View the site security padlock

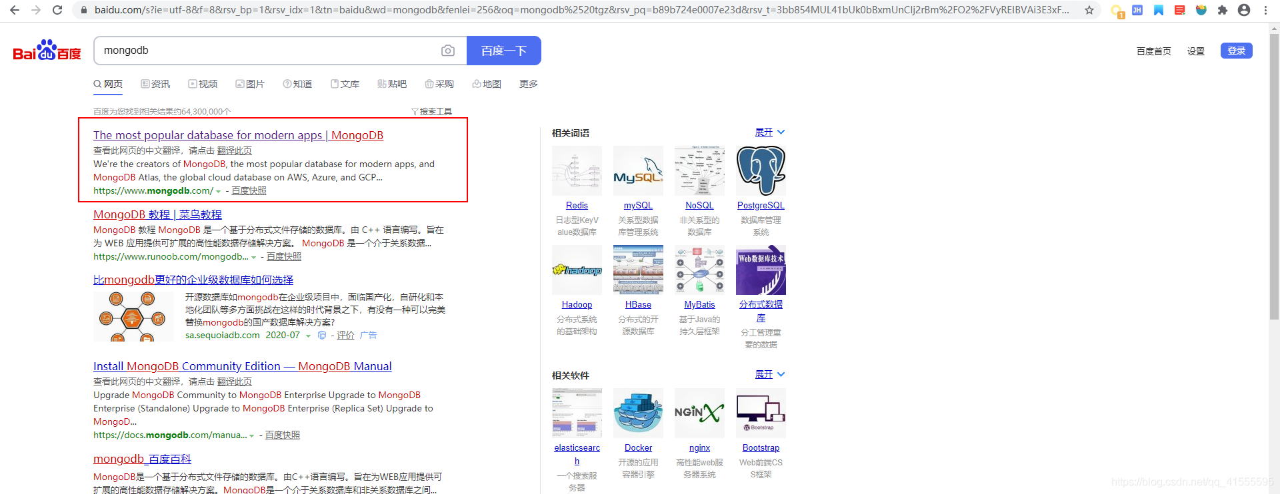point(83,10)
